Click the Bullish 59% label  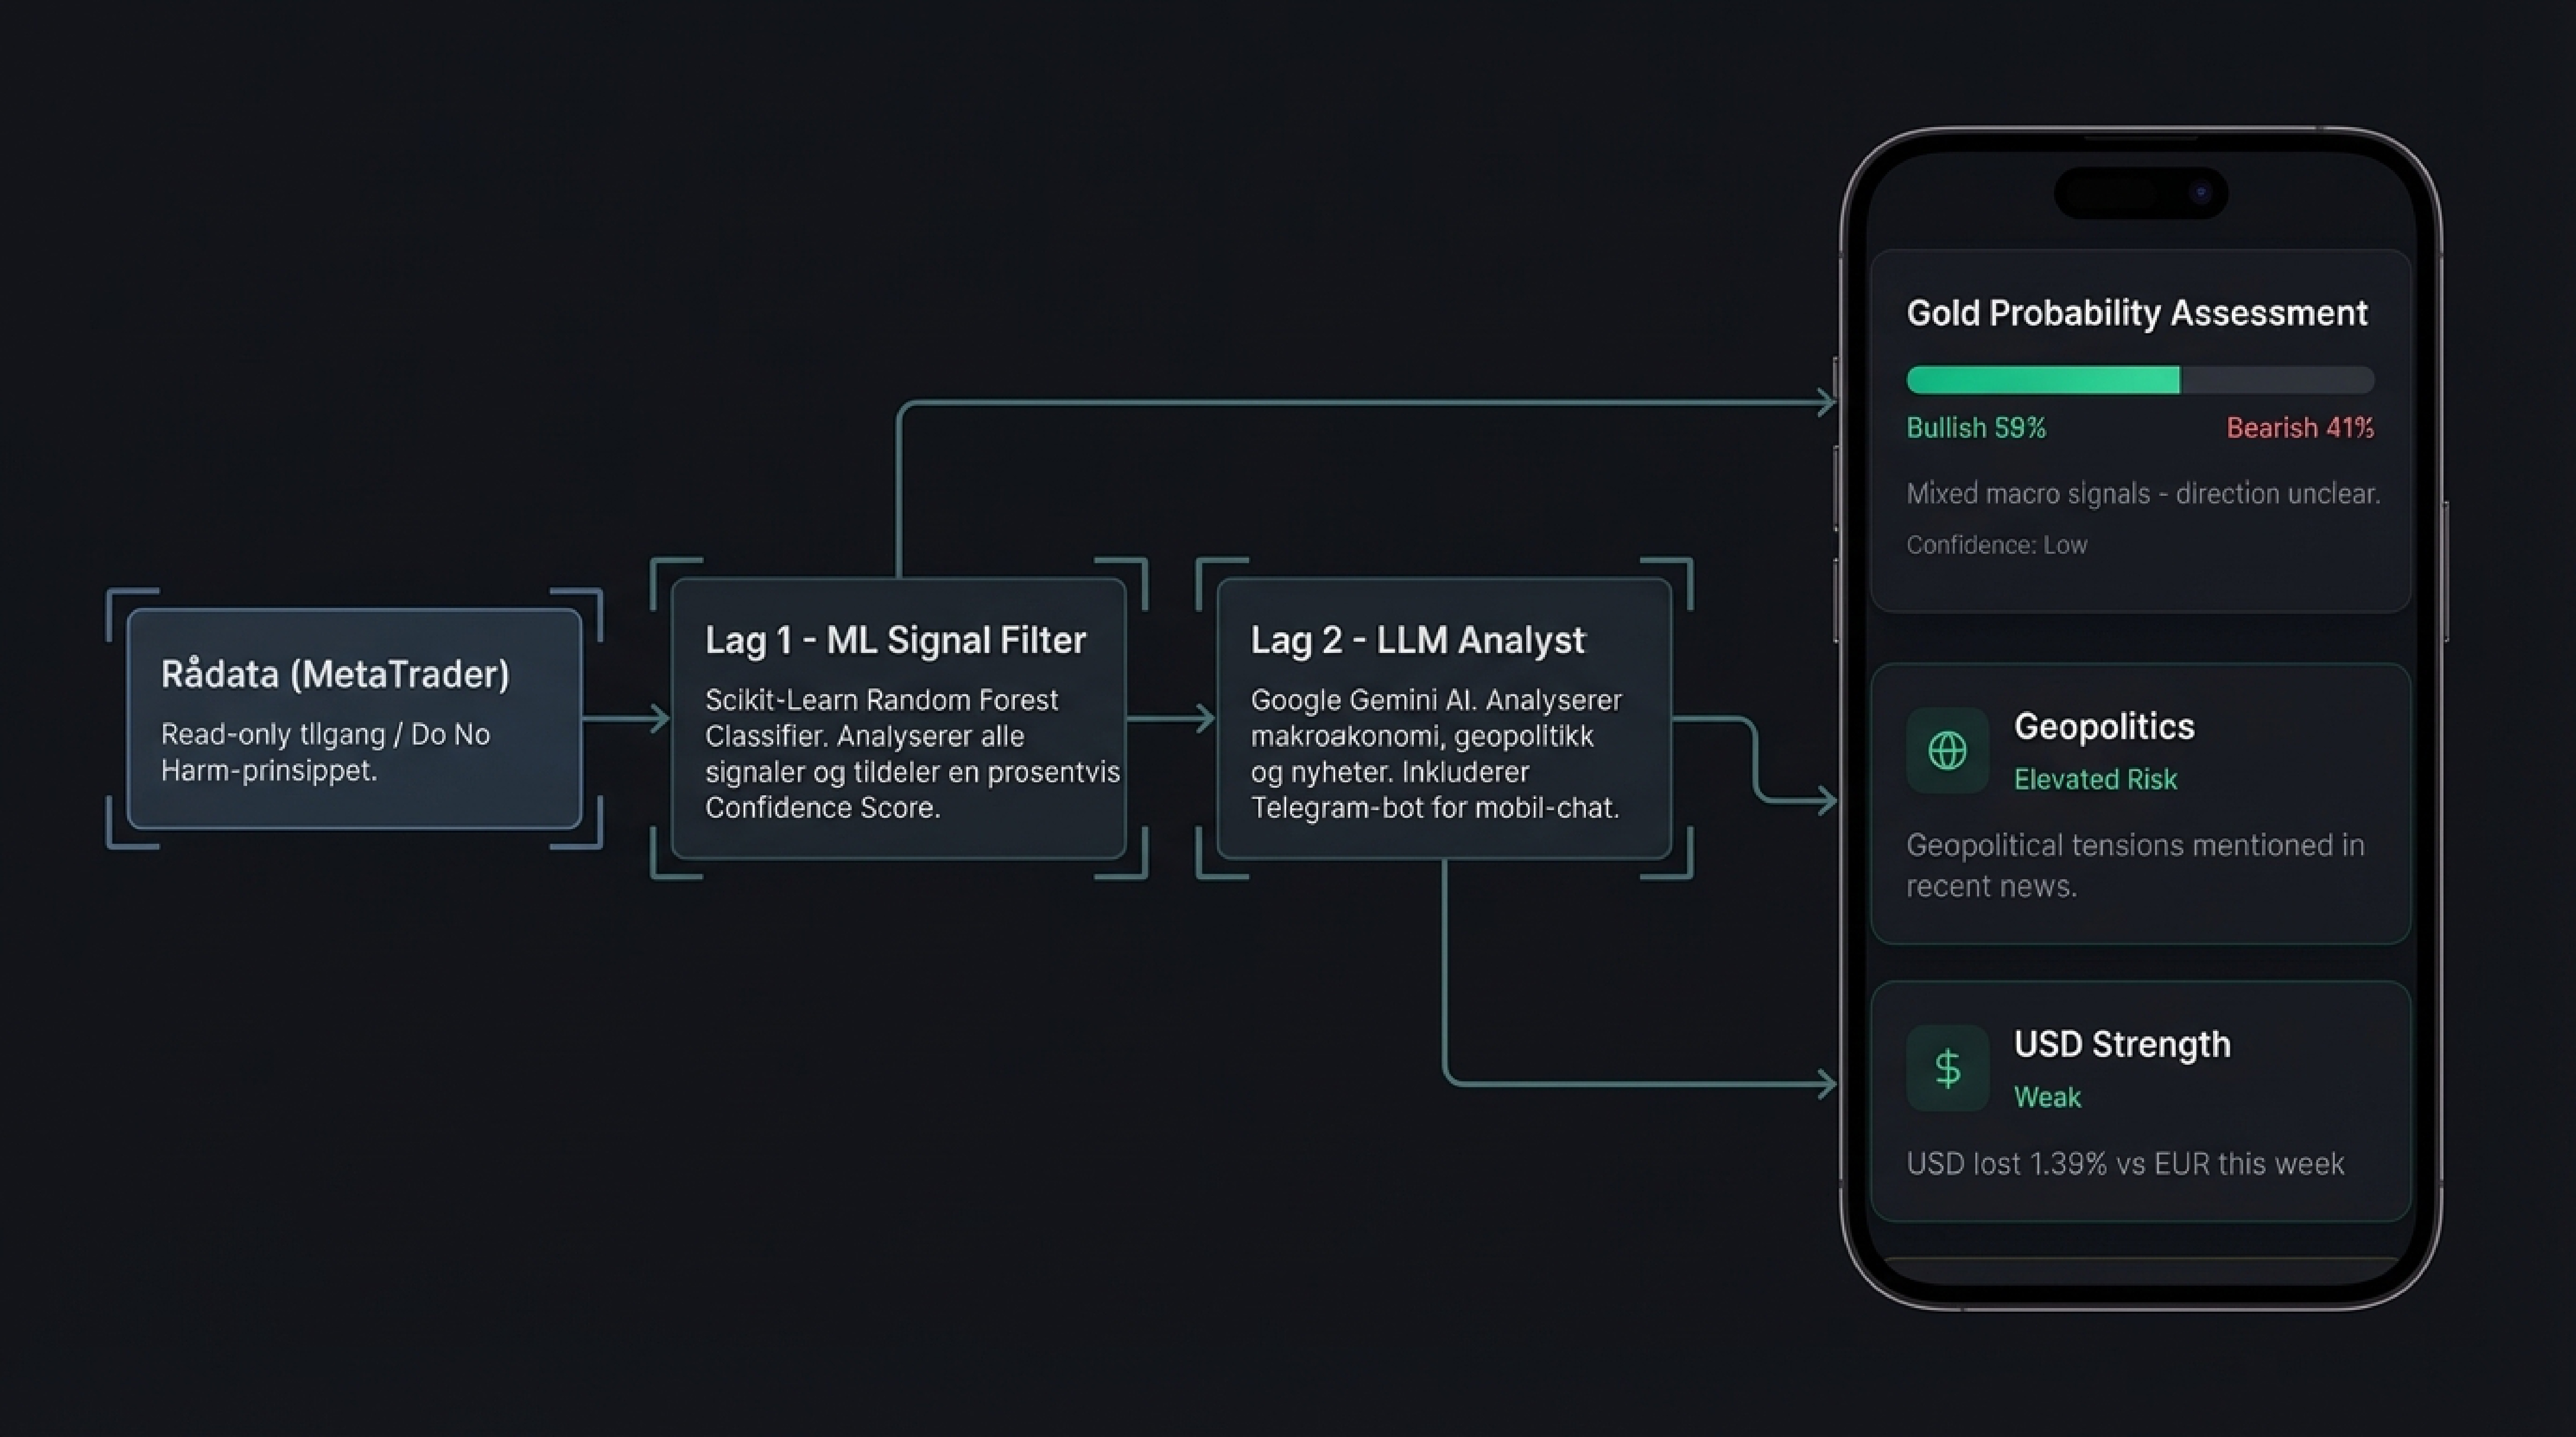click(x=1976, y=428)
